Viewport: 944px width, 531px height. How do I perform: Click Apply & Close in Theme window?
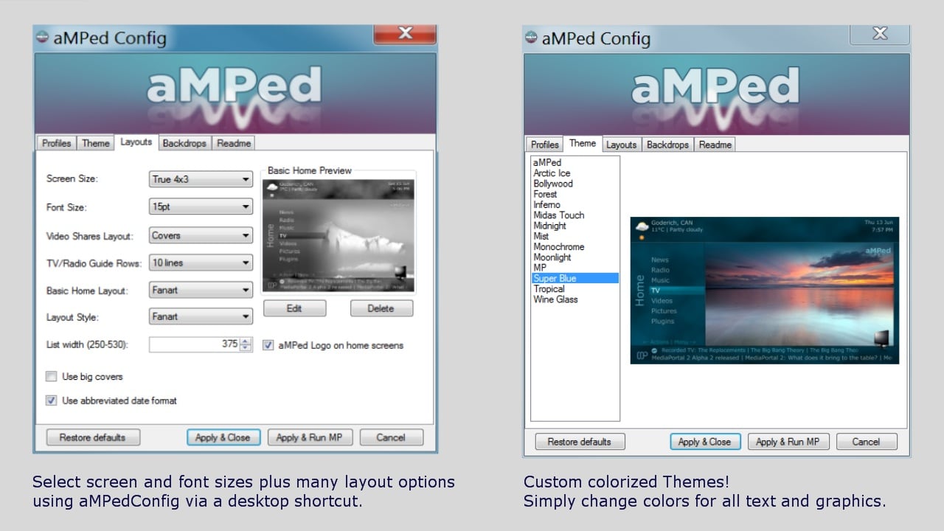pyautogui.click(x=704, y=442)
